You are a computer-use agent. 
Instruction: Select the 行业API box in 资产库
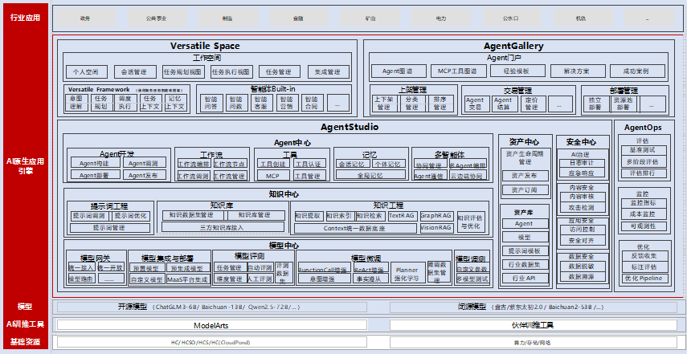click(x=524, y=277)
